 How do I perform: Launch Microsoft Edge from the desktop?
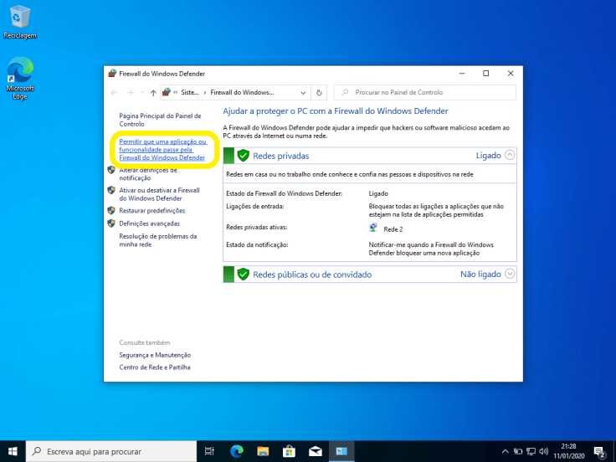19,77
